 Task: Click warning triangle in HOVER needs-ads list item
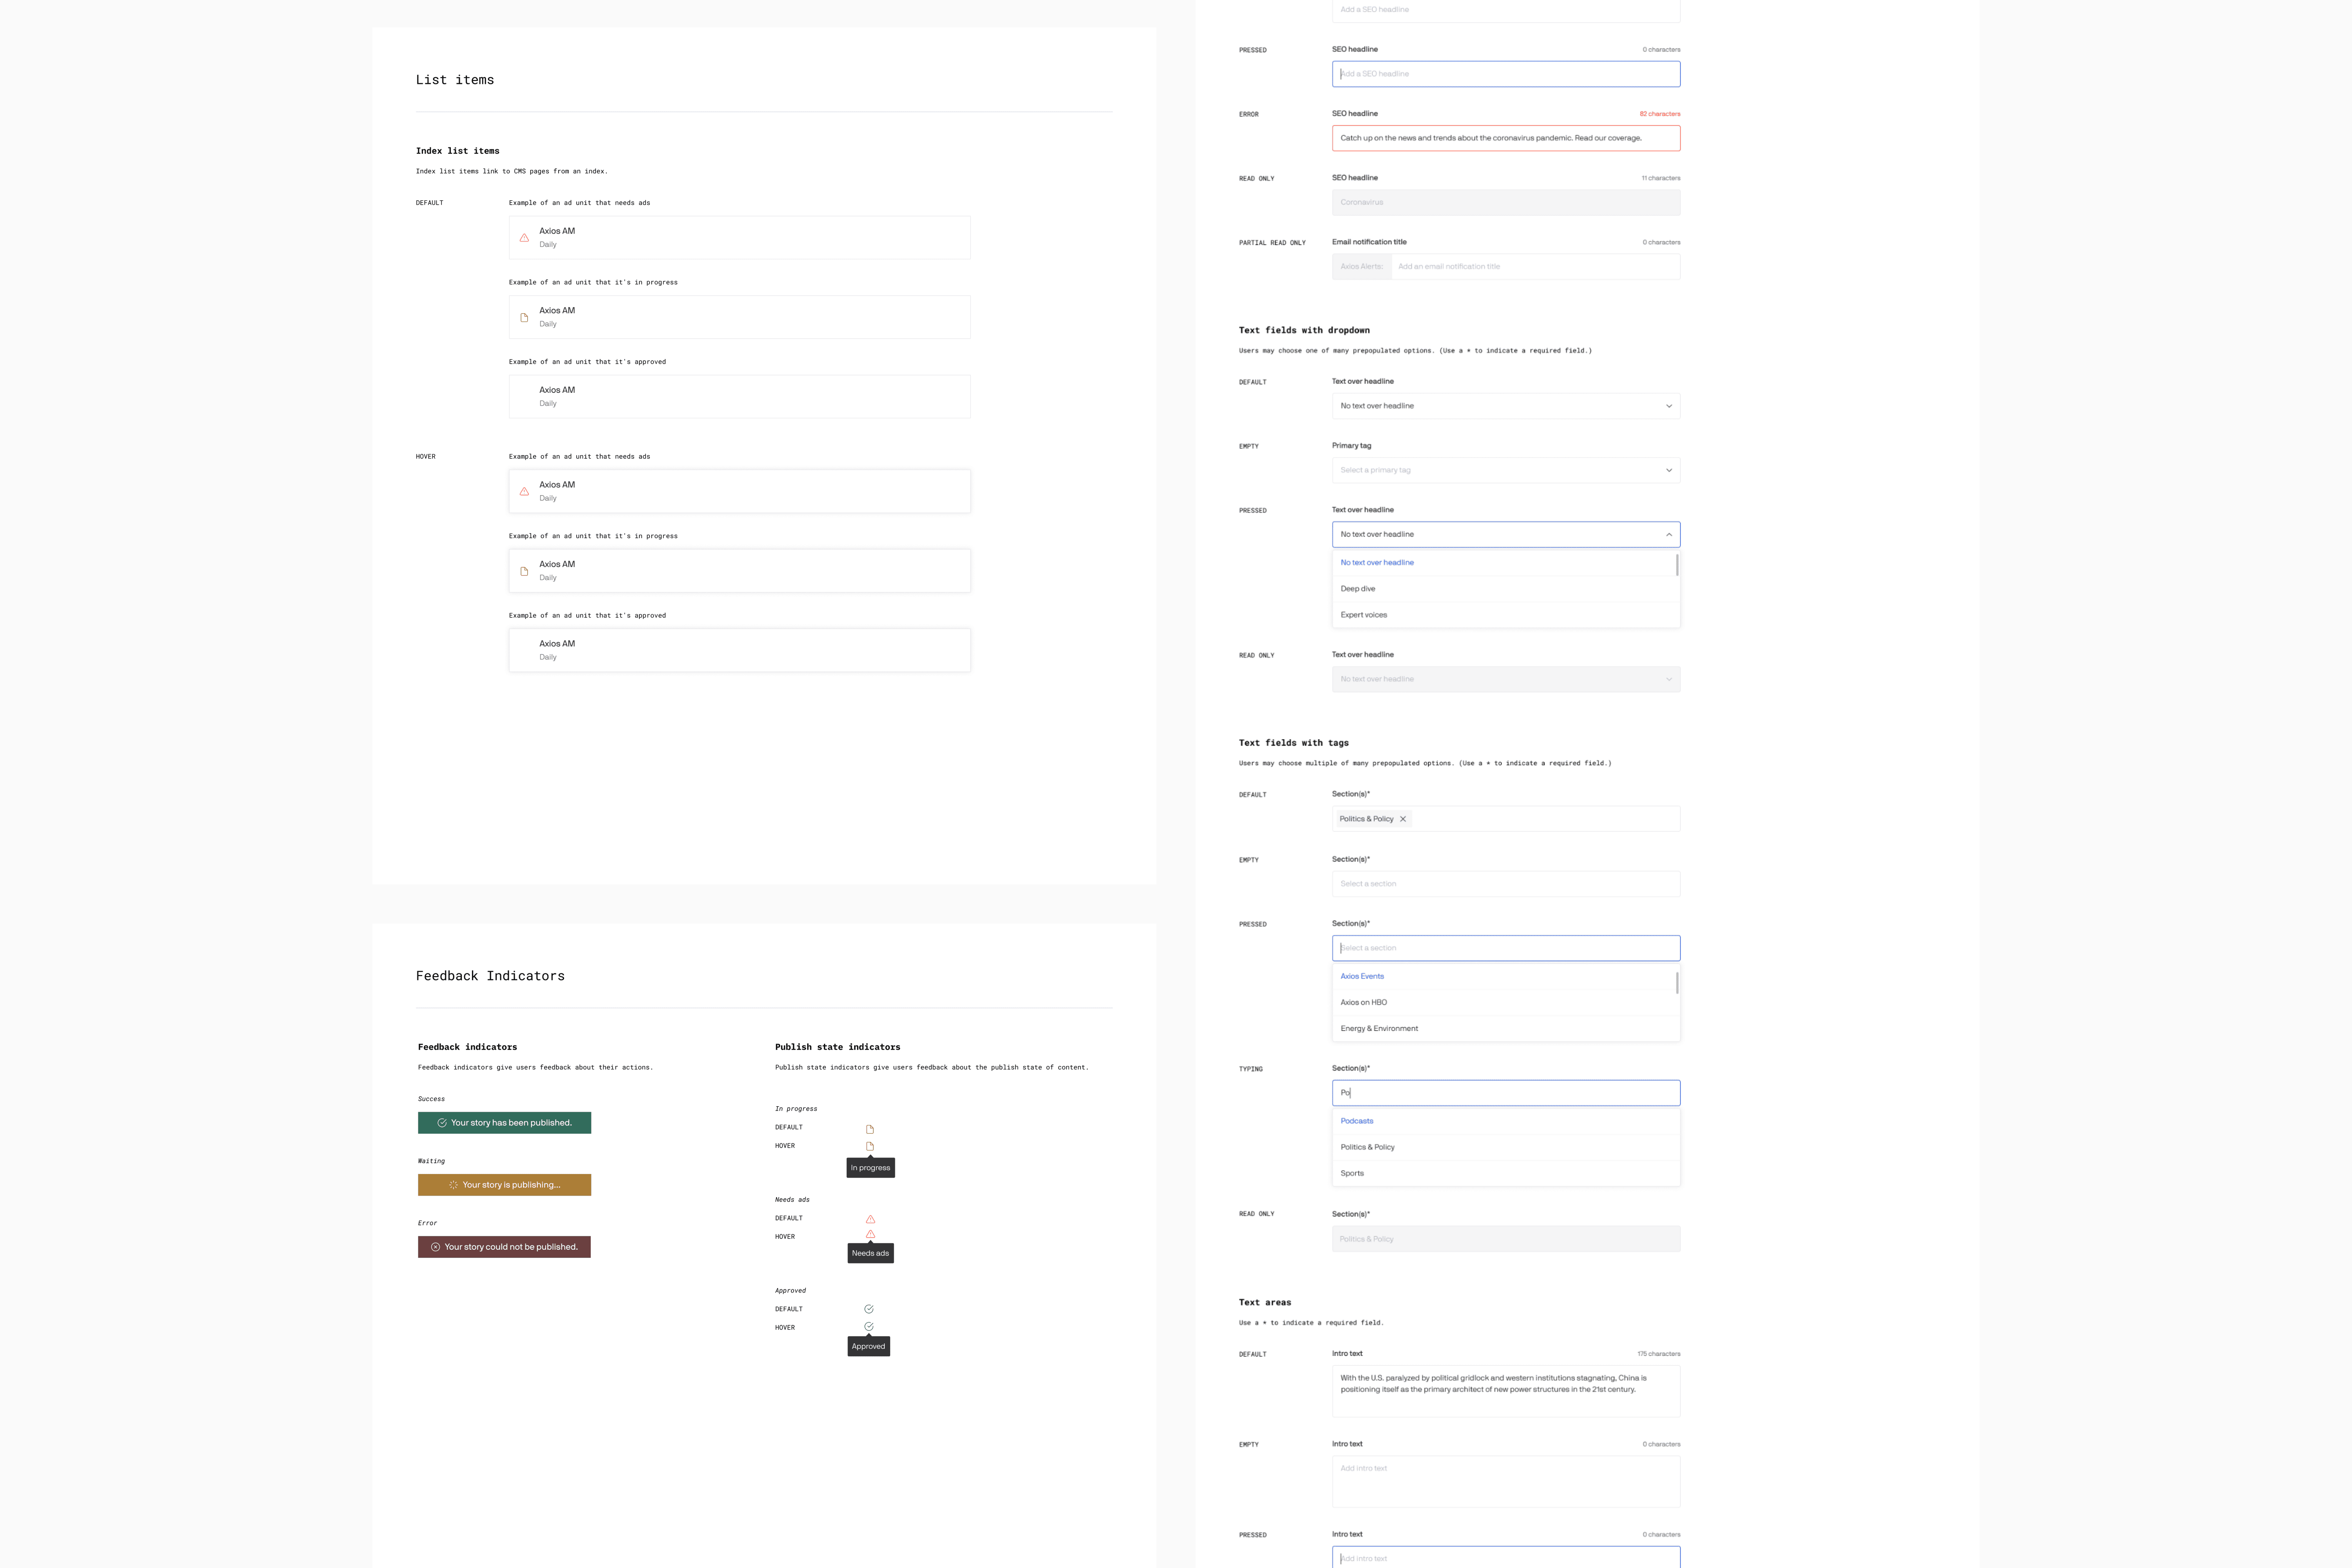524,492
